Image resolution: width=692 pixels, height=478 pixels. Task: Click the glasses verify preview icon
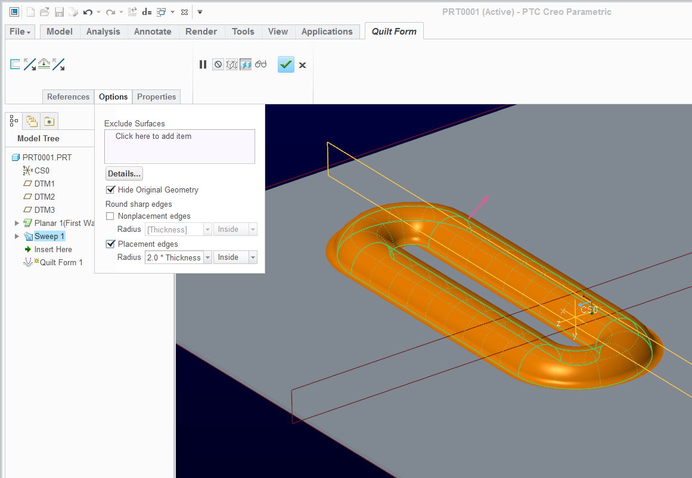(261, 64)
